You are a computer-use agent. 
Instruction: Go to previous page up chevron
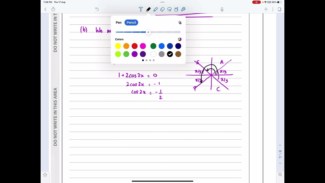pyautogui.click(x=280, y=145)
